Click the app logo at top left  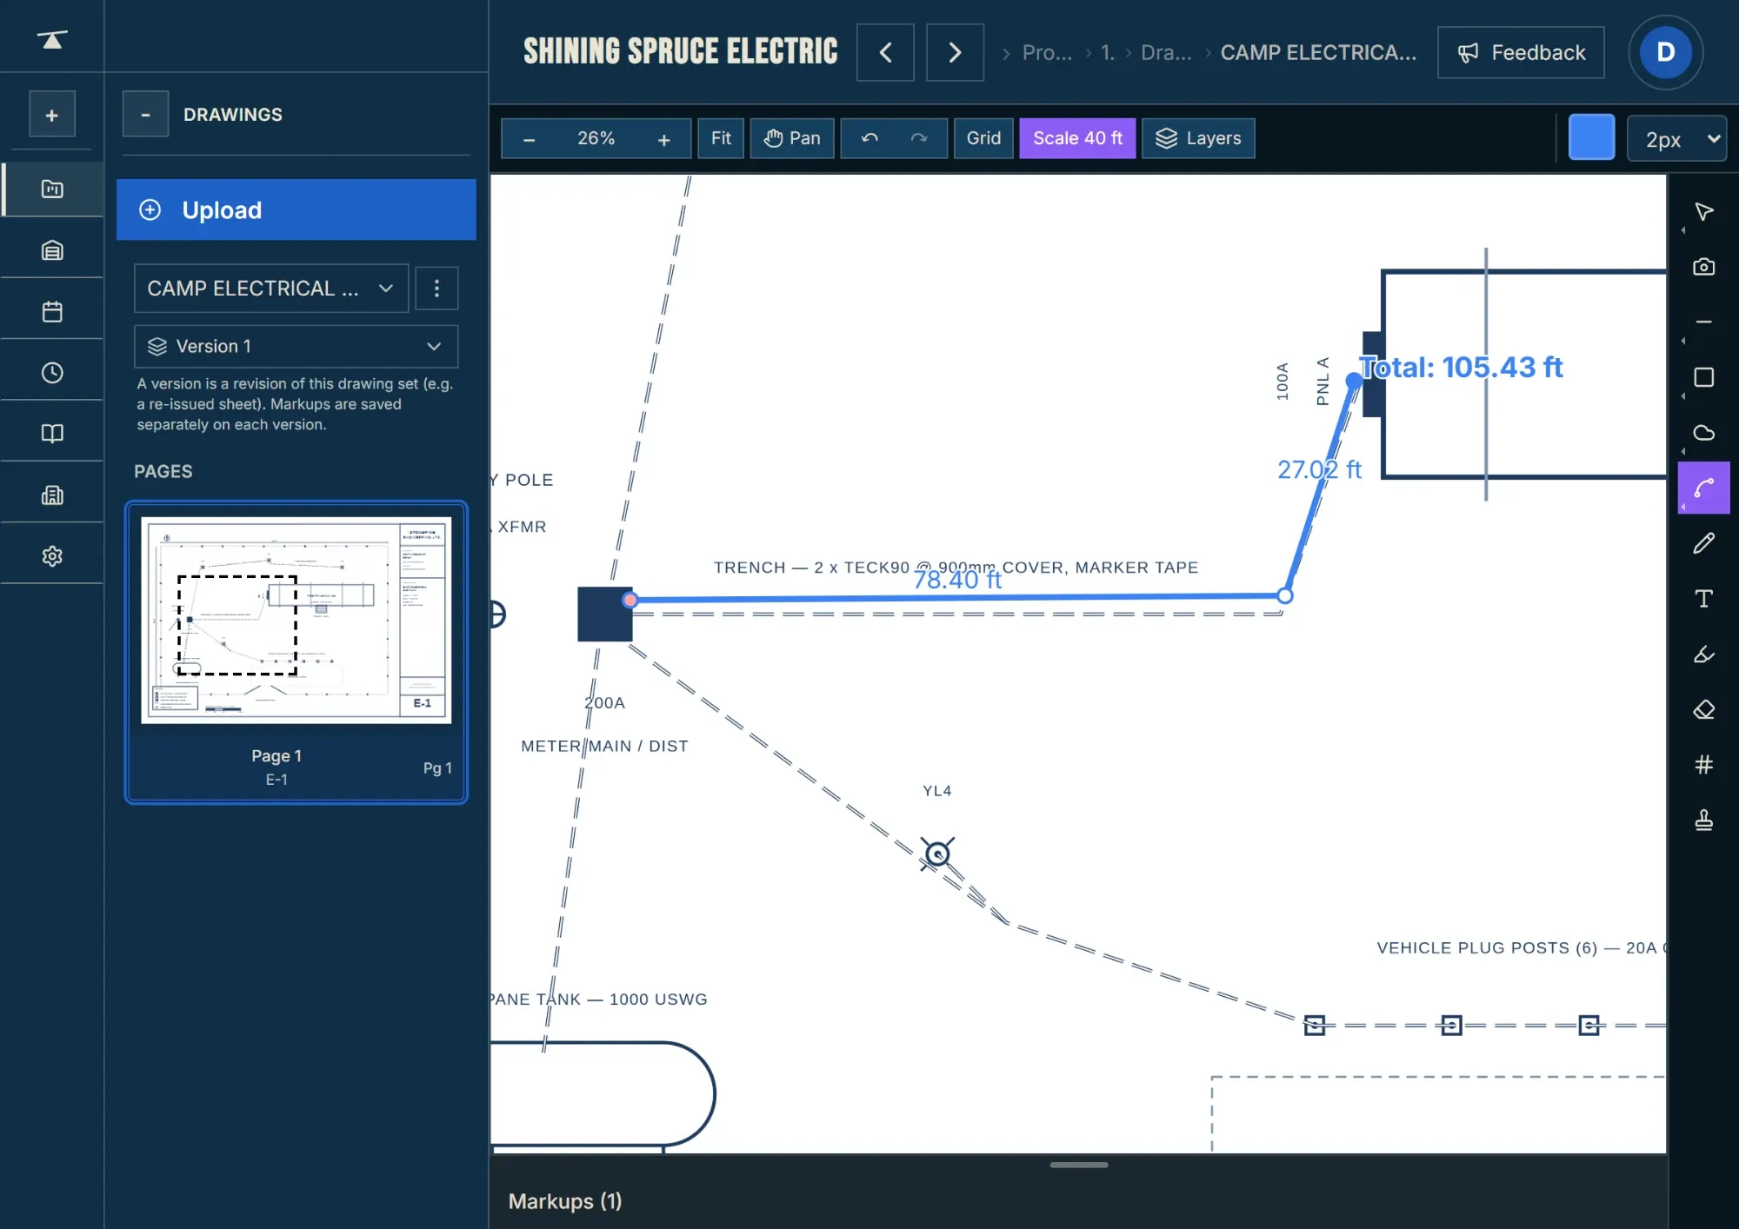[52, 39]
